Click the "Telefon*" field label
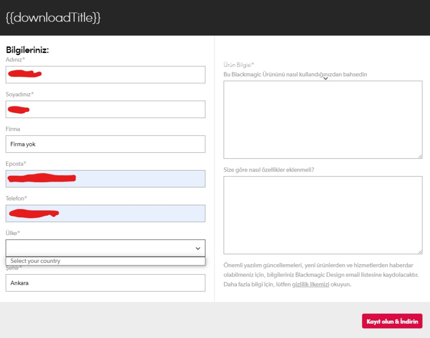430x338 pixels. pyautogui.click(x=16, y=198)
